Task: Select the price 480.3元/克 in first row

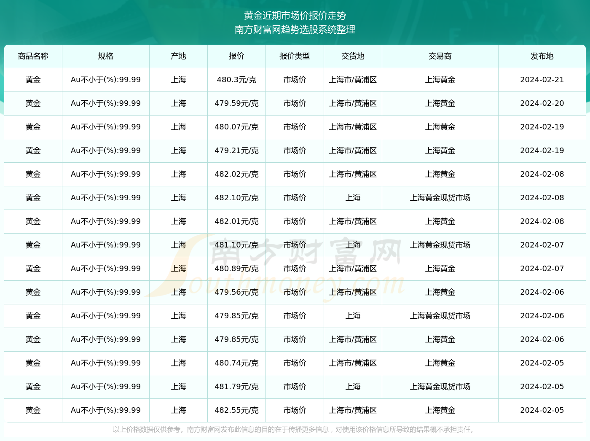Action: coord(236,80)
